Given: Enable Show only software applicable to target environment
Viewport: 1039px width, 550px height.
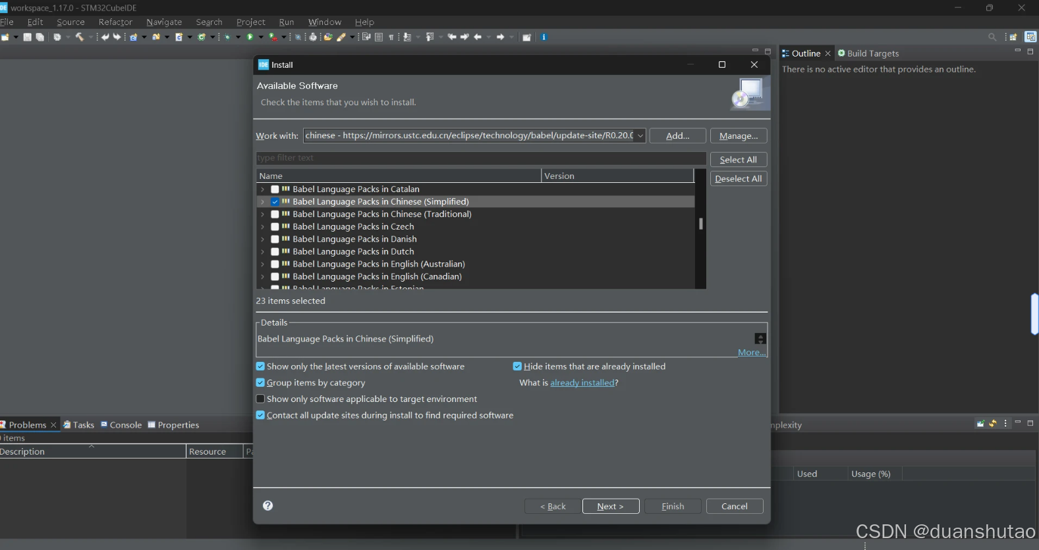Looking at the screenshot, I should (260, 399).
